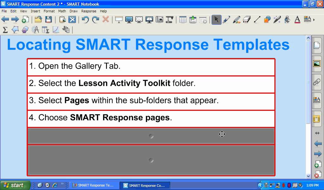
Task: Open Properties icon in the top toolbar
Action: point(308,19)
